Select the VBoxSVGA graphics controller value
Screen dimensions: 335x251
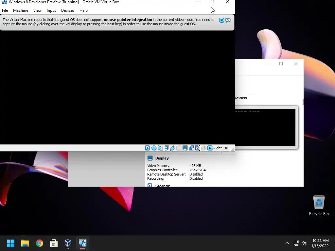(198, 170)
